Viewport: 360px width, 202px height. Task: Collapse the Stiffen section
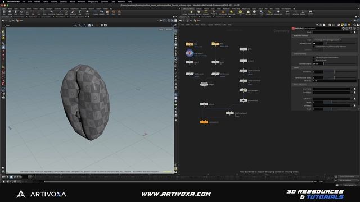pyautogui.click(x=296, y=68)
